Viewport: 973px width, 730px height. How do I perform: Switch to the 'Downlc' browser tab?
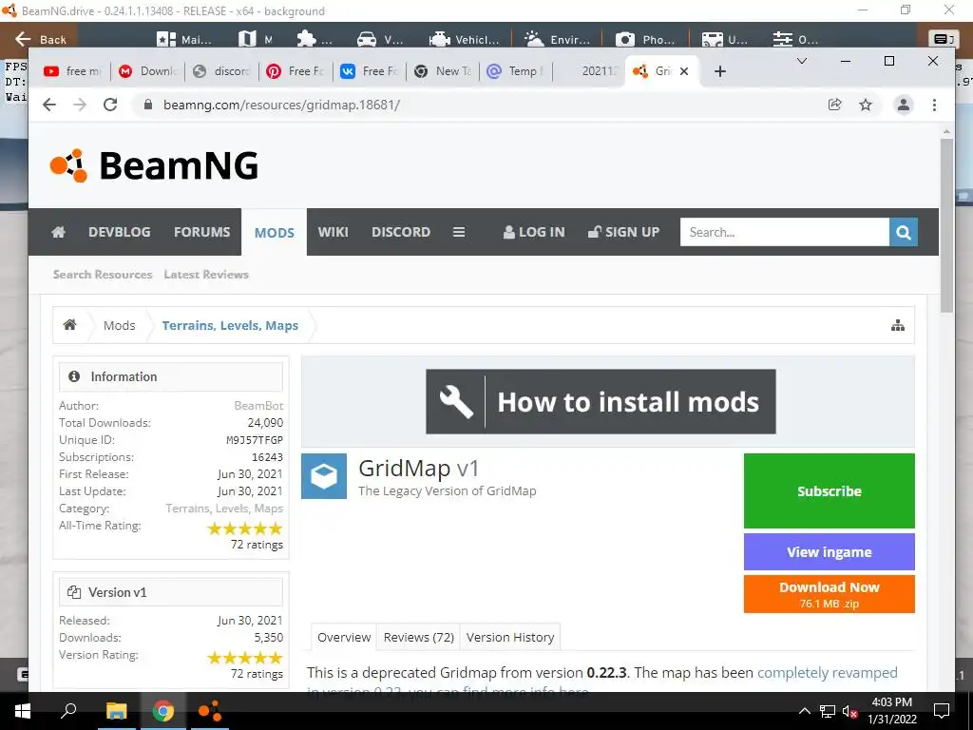click(x=148, y=71)
